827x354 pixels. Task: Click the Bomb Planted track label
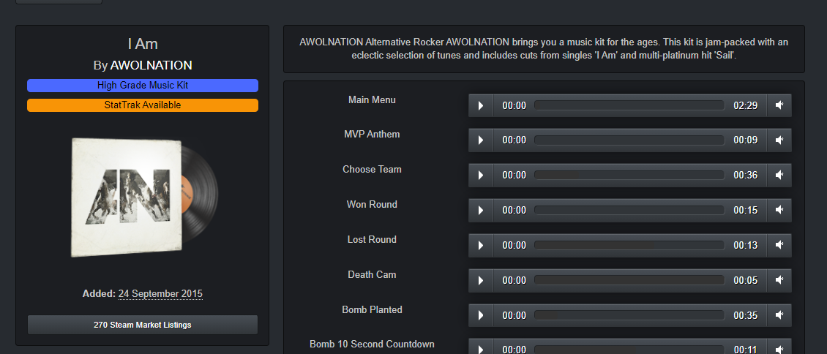[x=372, y=310]
